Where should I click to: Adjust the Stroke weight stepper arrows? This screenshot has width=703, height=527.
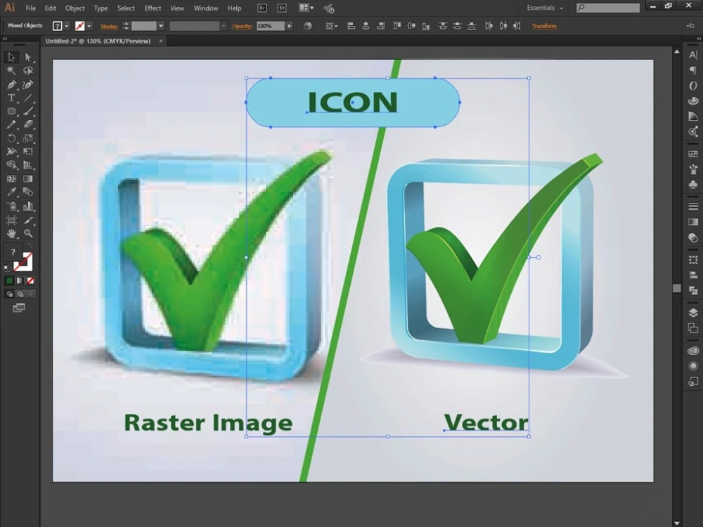tap(126, 26)
